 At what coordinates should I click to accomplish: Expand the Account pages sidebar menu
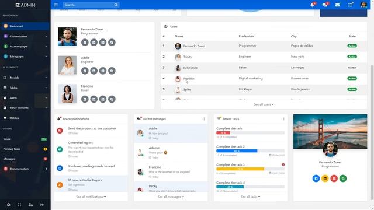(25, 47)
